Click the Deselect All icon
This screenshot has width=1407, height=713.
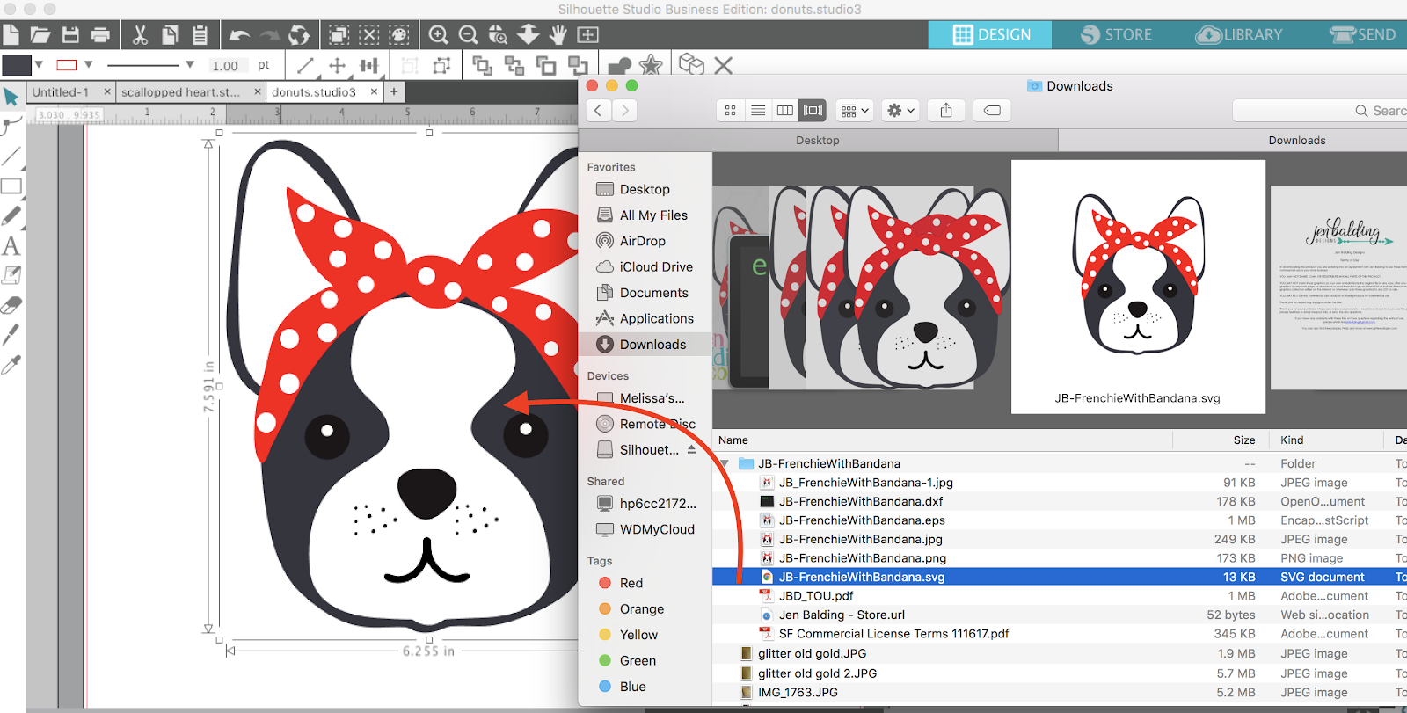[369, 35]
